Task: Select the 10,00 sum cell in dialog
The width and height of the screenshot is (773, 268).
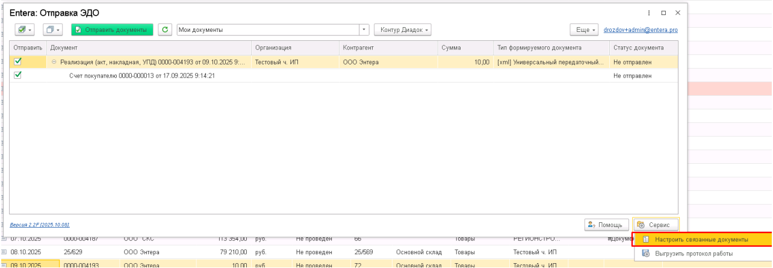Action: pyautogui.click(x=465, y=62)
